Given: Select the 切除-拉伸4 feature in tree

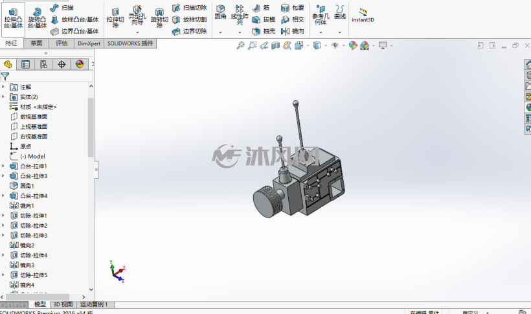Looking at the screenshot, I should tap(33, 255).
